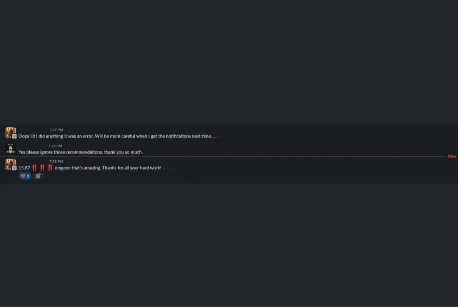The height and width of the screenshot is (307, 458).
Task: Click the 7:38 PM timestamp above 'Yes please ignore'
Action: 55,146
